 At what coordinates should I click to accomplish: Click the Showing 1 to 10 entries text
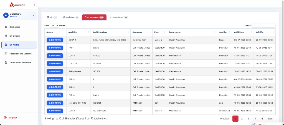76,119
